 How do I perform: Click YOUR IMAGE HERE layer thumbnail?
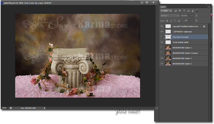point(168,42)
